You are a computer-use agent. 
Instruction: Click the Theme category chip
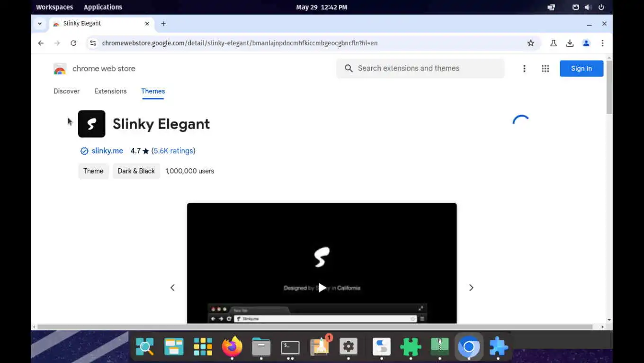click(x=93, y=171)
